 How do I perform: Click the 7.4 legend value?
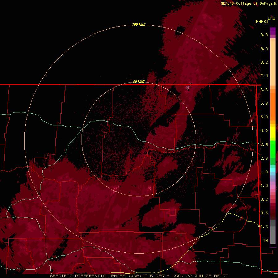[x=264, y=76]
